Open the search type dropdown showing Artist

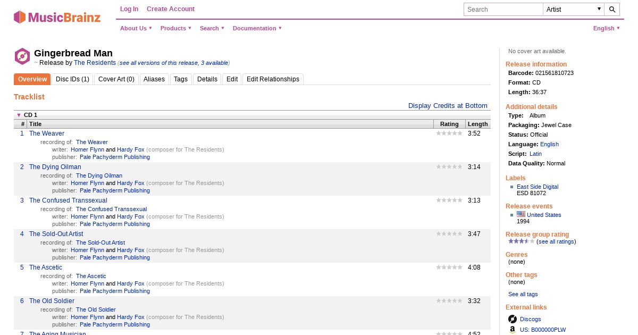tap(574, 9)
